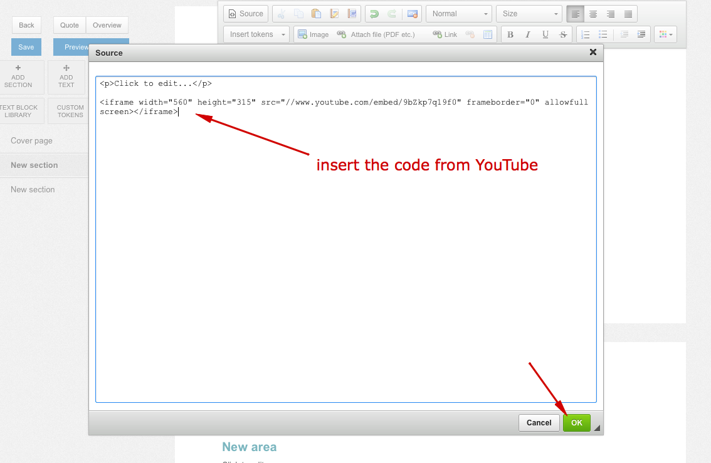Insert a numbered list

tap(585, 34)
